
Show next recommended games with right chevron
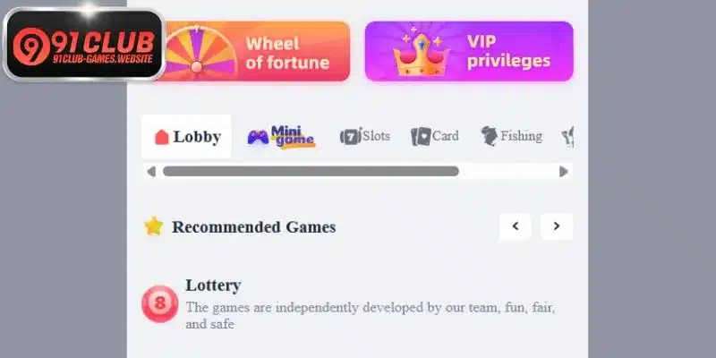[x=557, y=226]
